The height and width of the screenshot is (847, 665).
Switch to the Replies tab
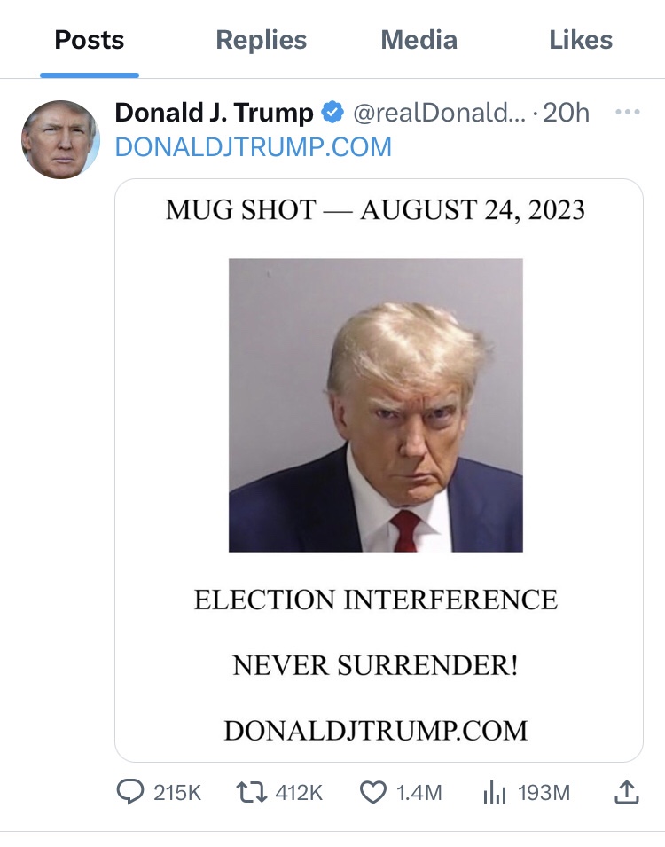tap(261, 40)
